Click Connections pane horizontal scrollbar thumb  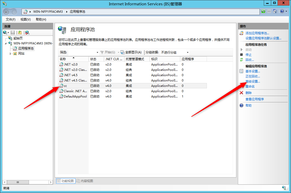[x=18, y=182]
